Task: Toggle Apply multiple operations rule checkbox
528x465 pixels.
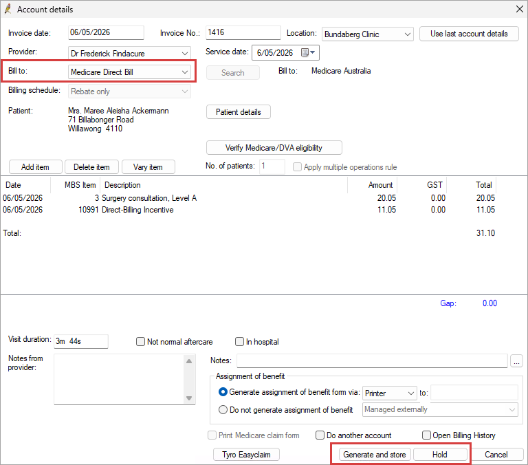Action: click(x=297, y=167)
